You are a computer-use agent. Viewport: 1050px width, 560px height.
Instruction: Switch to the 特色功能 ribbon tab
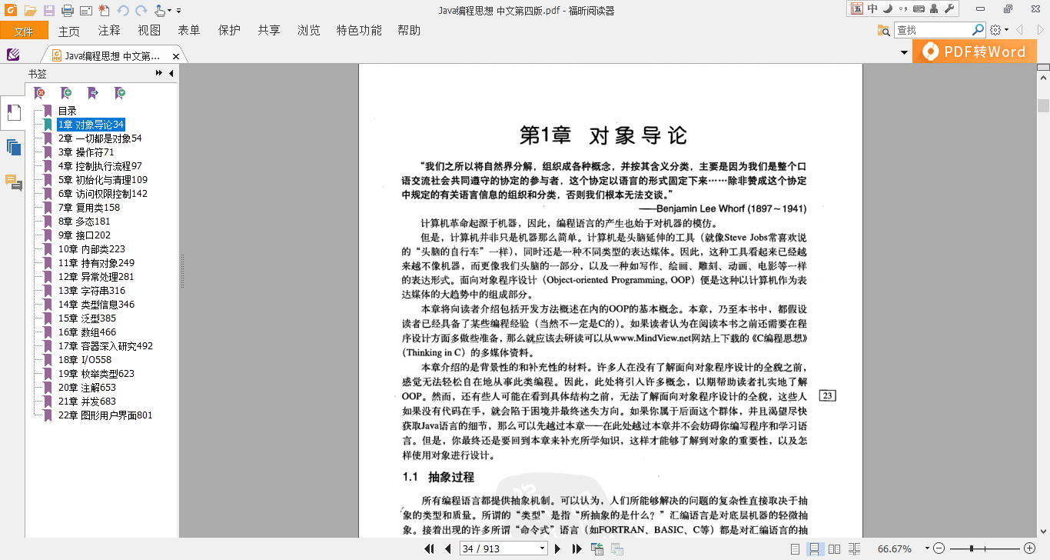pyautogui.click(x=359, y=31)
